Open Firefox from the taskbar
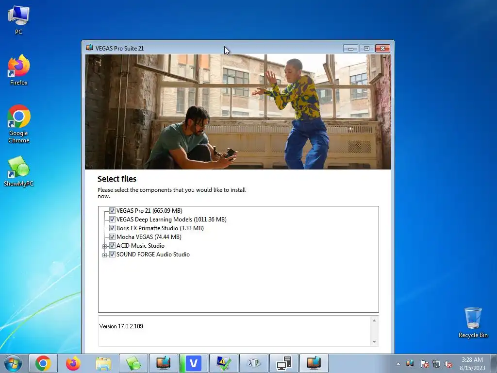497x373 pixels. pyautogui.click(x=73, y=363)
